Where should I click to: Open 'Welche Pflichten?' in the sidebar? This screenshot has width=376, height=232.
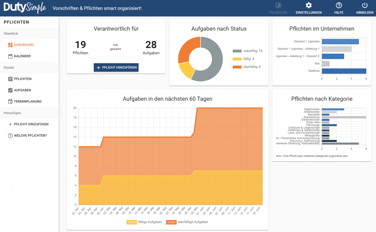(30, 135)
